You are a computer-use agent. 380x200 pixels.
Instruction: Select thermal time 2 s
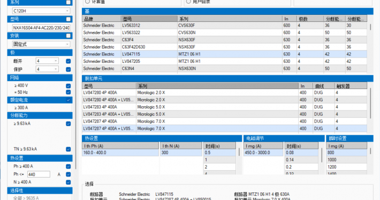[219, 167]
